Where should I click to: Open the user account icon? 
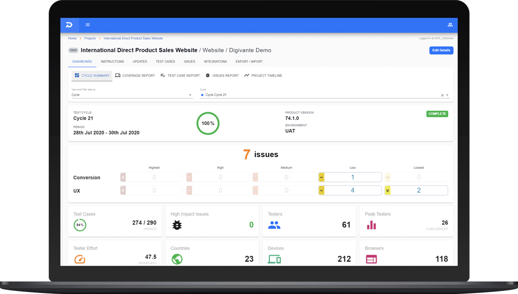pyautogui.click(x=450, y=25)
